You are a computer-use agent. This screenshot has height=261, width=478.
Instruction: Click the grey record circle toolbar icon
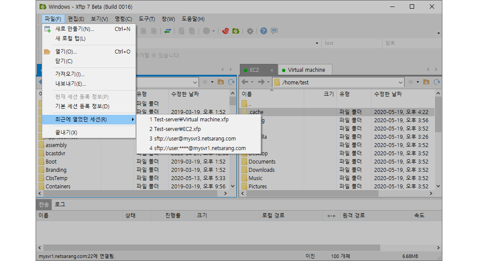pyautogui.click(x=206, y=31)
